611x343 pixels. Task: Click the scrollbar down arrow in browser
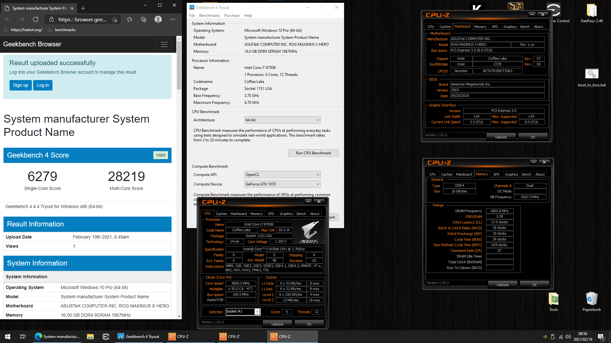pyautogui.click(x=179, y=316)
